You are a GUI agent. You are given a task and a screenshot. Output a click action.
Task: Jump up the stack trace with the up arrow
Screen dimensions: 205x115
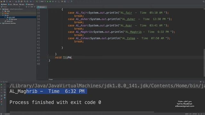[4, 84]
